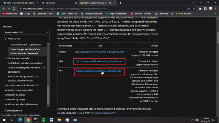Screen dimensions: 219x123
Task: Open the Sachin Tracker bookmark
Action: 68,14
